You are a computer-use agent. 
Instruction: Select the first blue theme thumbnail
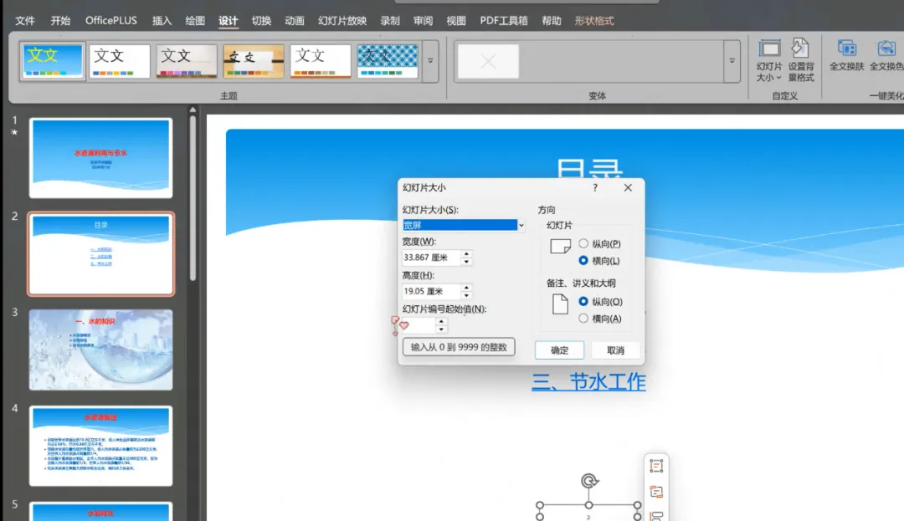click(53, 61)
